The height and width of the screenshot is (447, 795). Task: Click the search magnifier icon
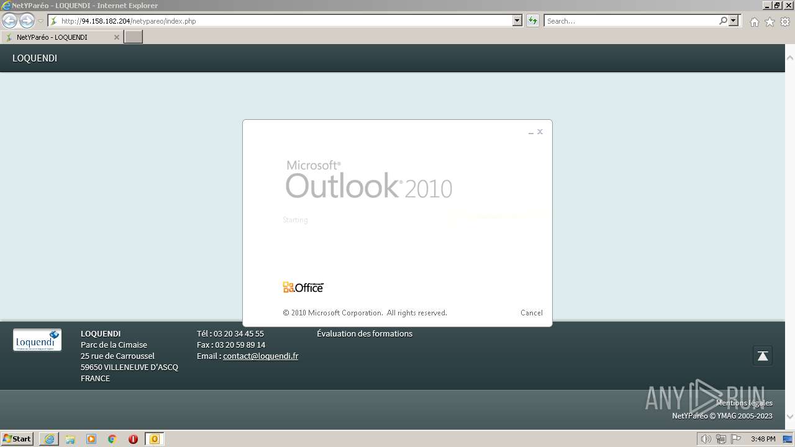(x=724, y=20)
